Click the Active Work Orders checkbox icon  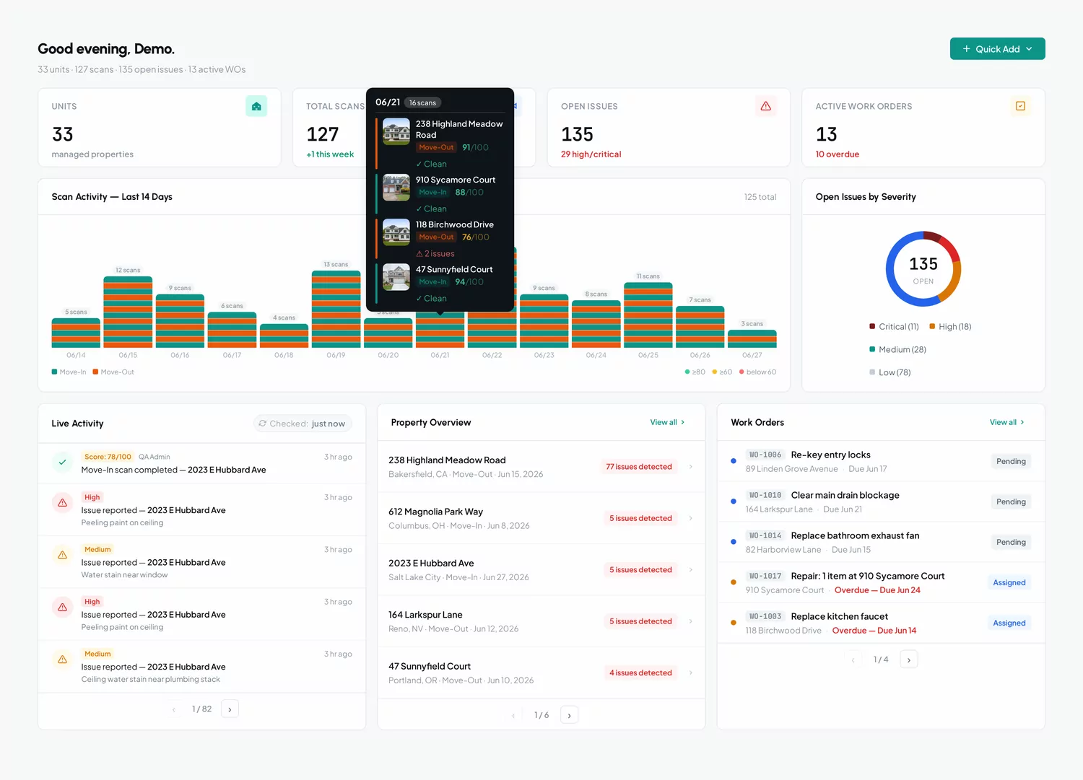[x=1020, y=106]
